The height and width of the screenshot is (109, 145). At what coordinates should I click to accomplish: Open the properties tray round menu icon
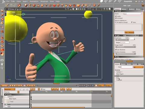[143, 5]
